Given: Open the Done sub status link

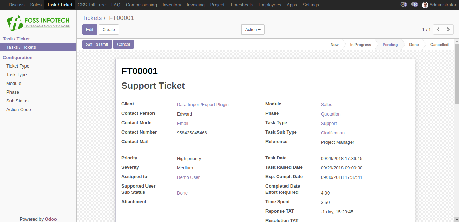Looking at the screenshot, I should pos(182,193).
